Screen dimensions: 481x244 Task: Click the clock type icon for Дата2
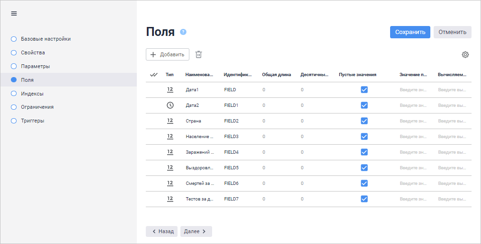pyautogui.click(x=170, y=105)
